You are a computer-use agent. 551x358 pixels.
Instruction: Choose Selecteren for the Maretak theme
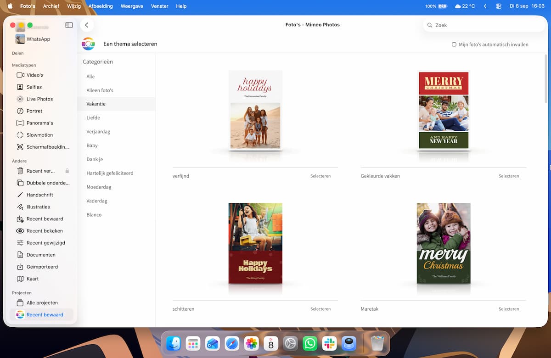[509, 309]
